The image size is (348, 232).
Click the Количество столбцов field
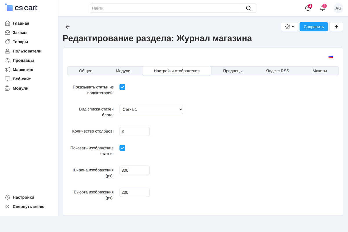pos(135,131)
